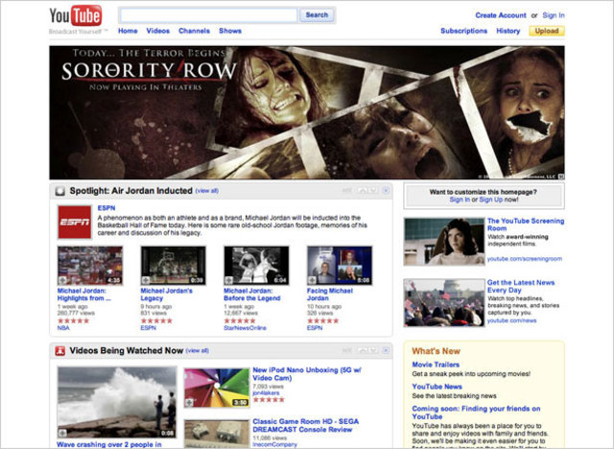Play Michael Jordan: Before the Legend thumbnail
Image resolution: width=614 pixels, height=449 pixels.
(x=256, y=266)
